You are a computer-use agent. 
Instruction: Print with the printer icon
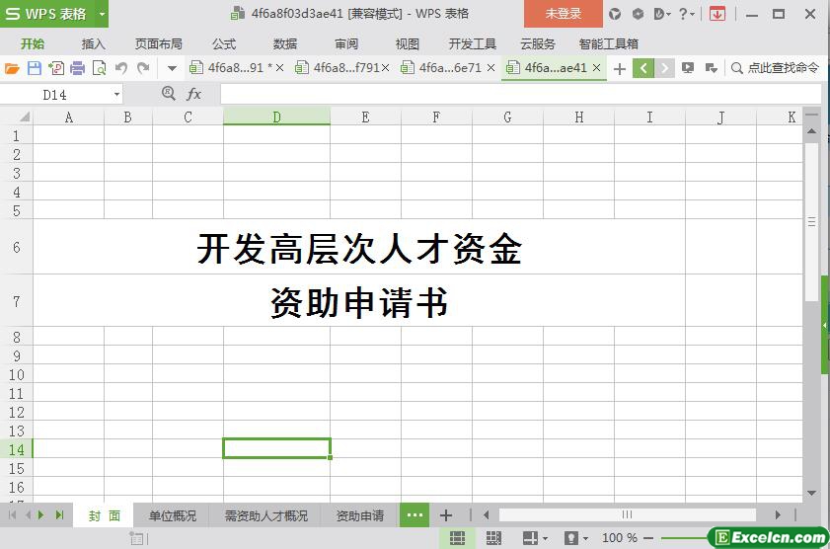coord(78,68)
